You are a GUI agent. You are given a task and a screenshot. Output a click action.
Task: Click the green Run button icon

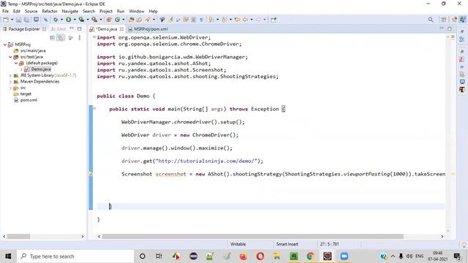[68, 20]
